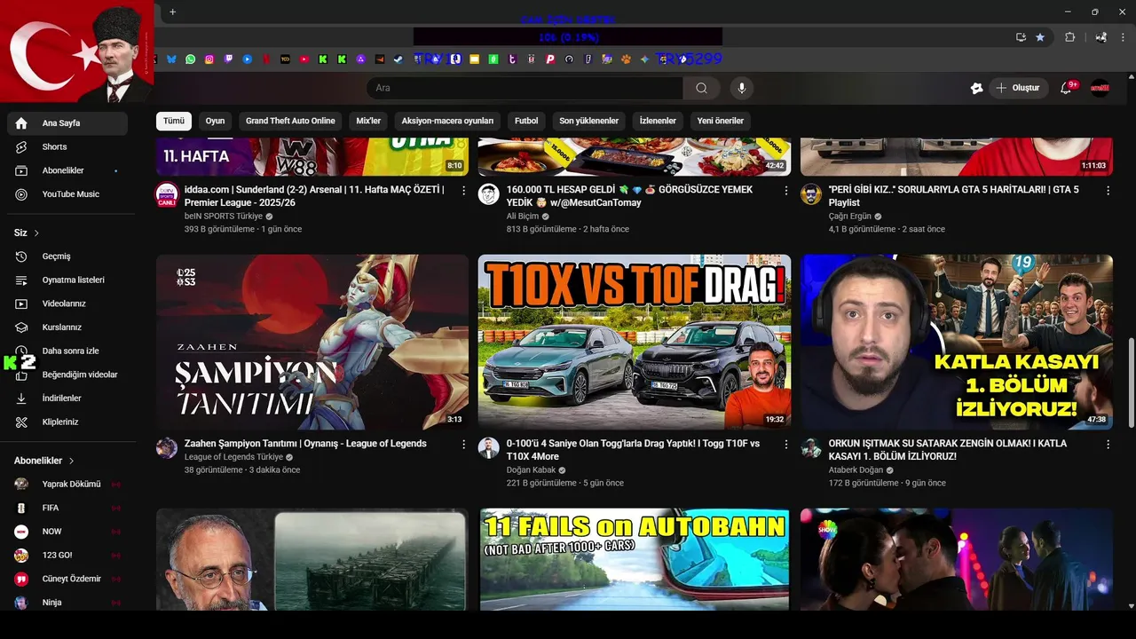Screen dimensions: 1136x639
Task: Click the Oluştur create button
Action: [1018, 88]
